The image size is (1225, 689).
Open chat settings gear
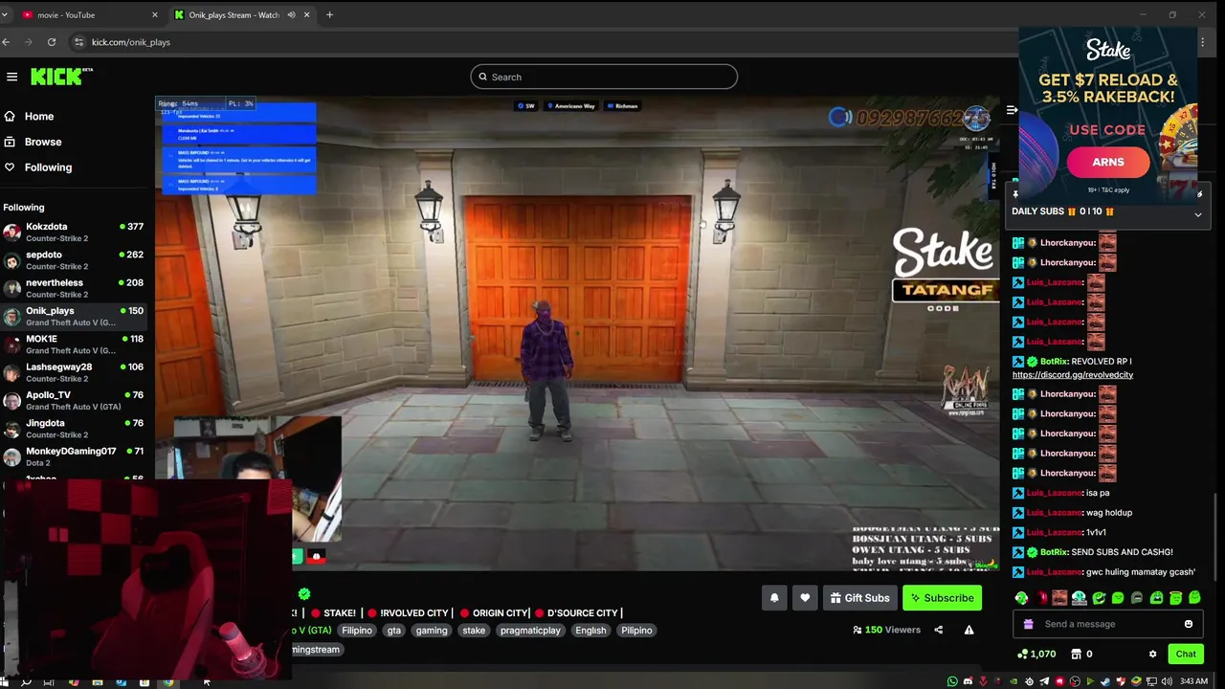(x=1152, y=655)
